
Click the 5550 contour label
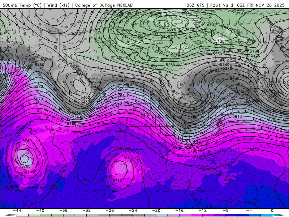pyautogui.click(x=77, y=113)
